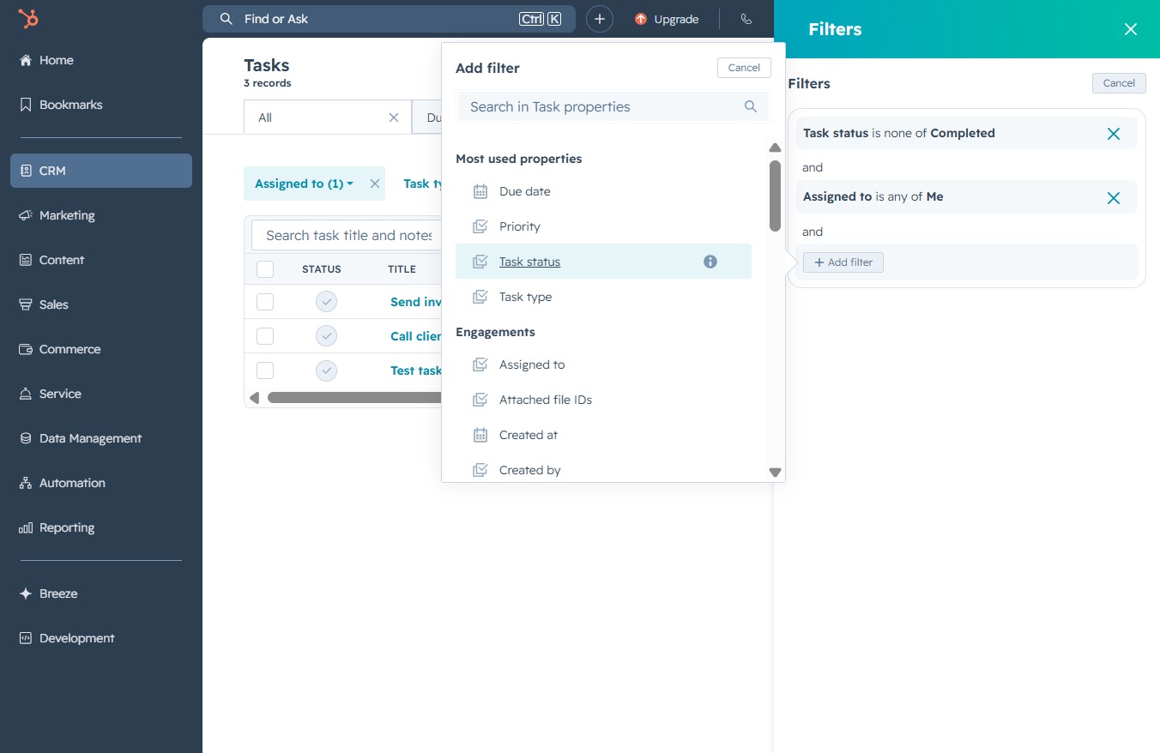Click the Automation workflow icon

[x=25, y=483]
